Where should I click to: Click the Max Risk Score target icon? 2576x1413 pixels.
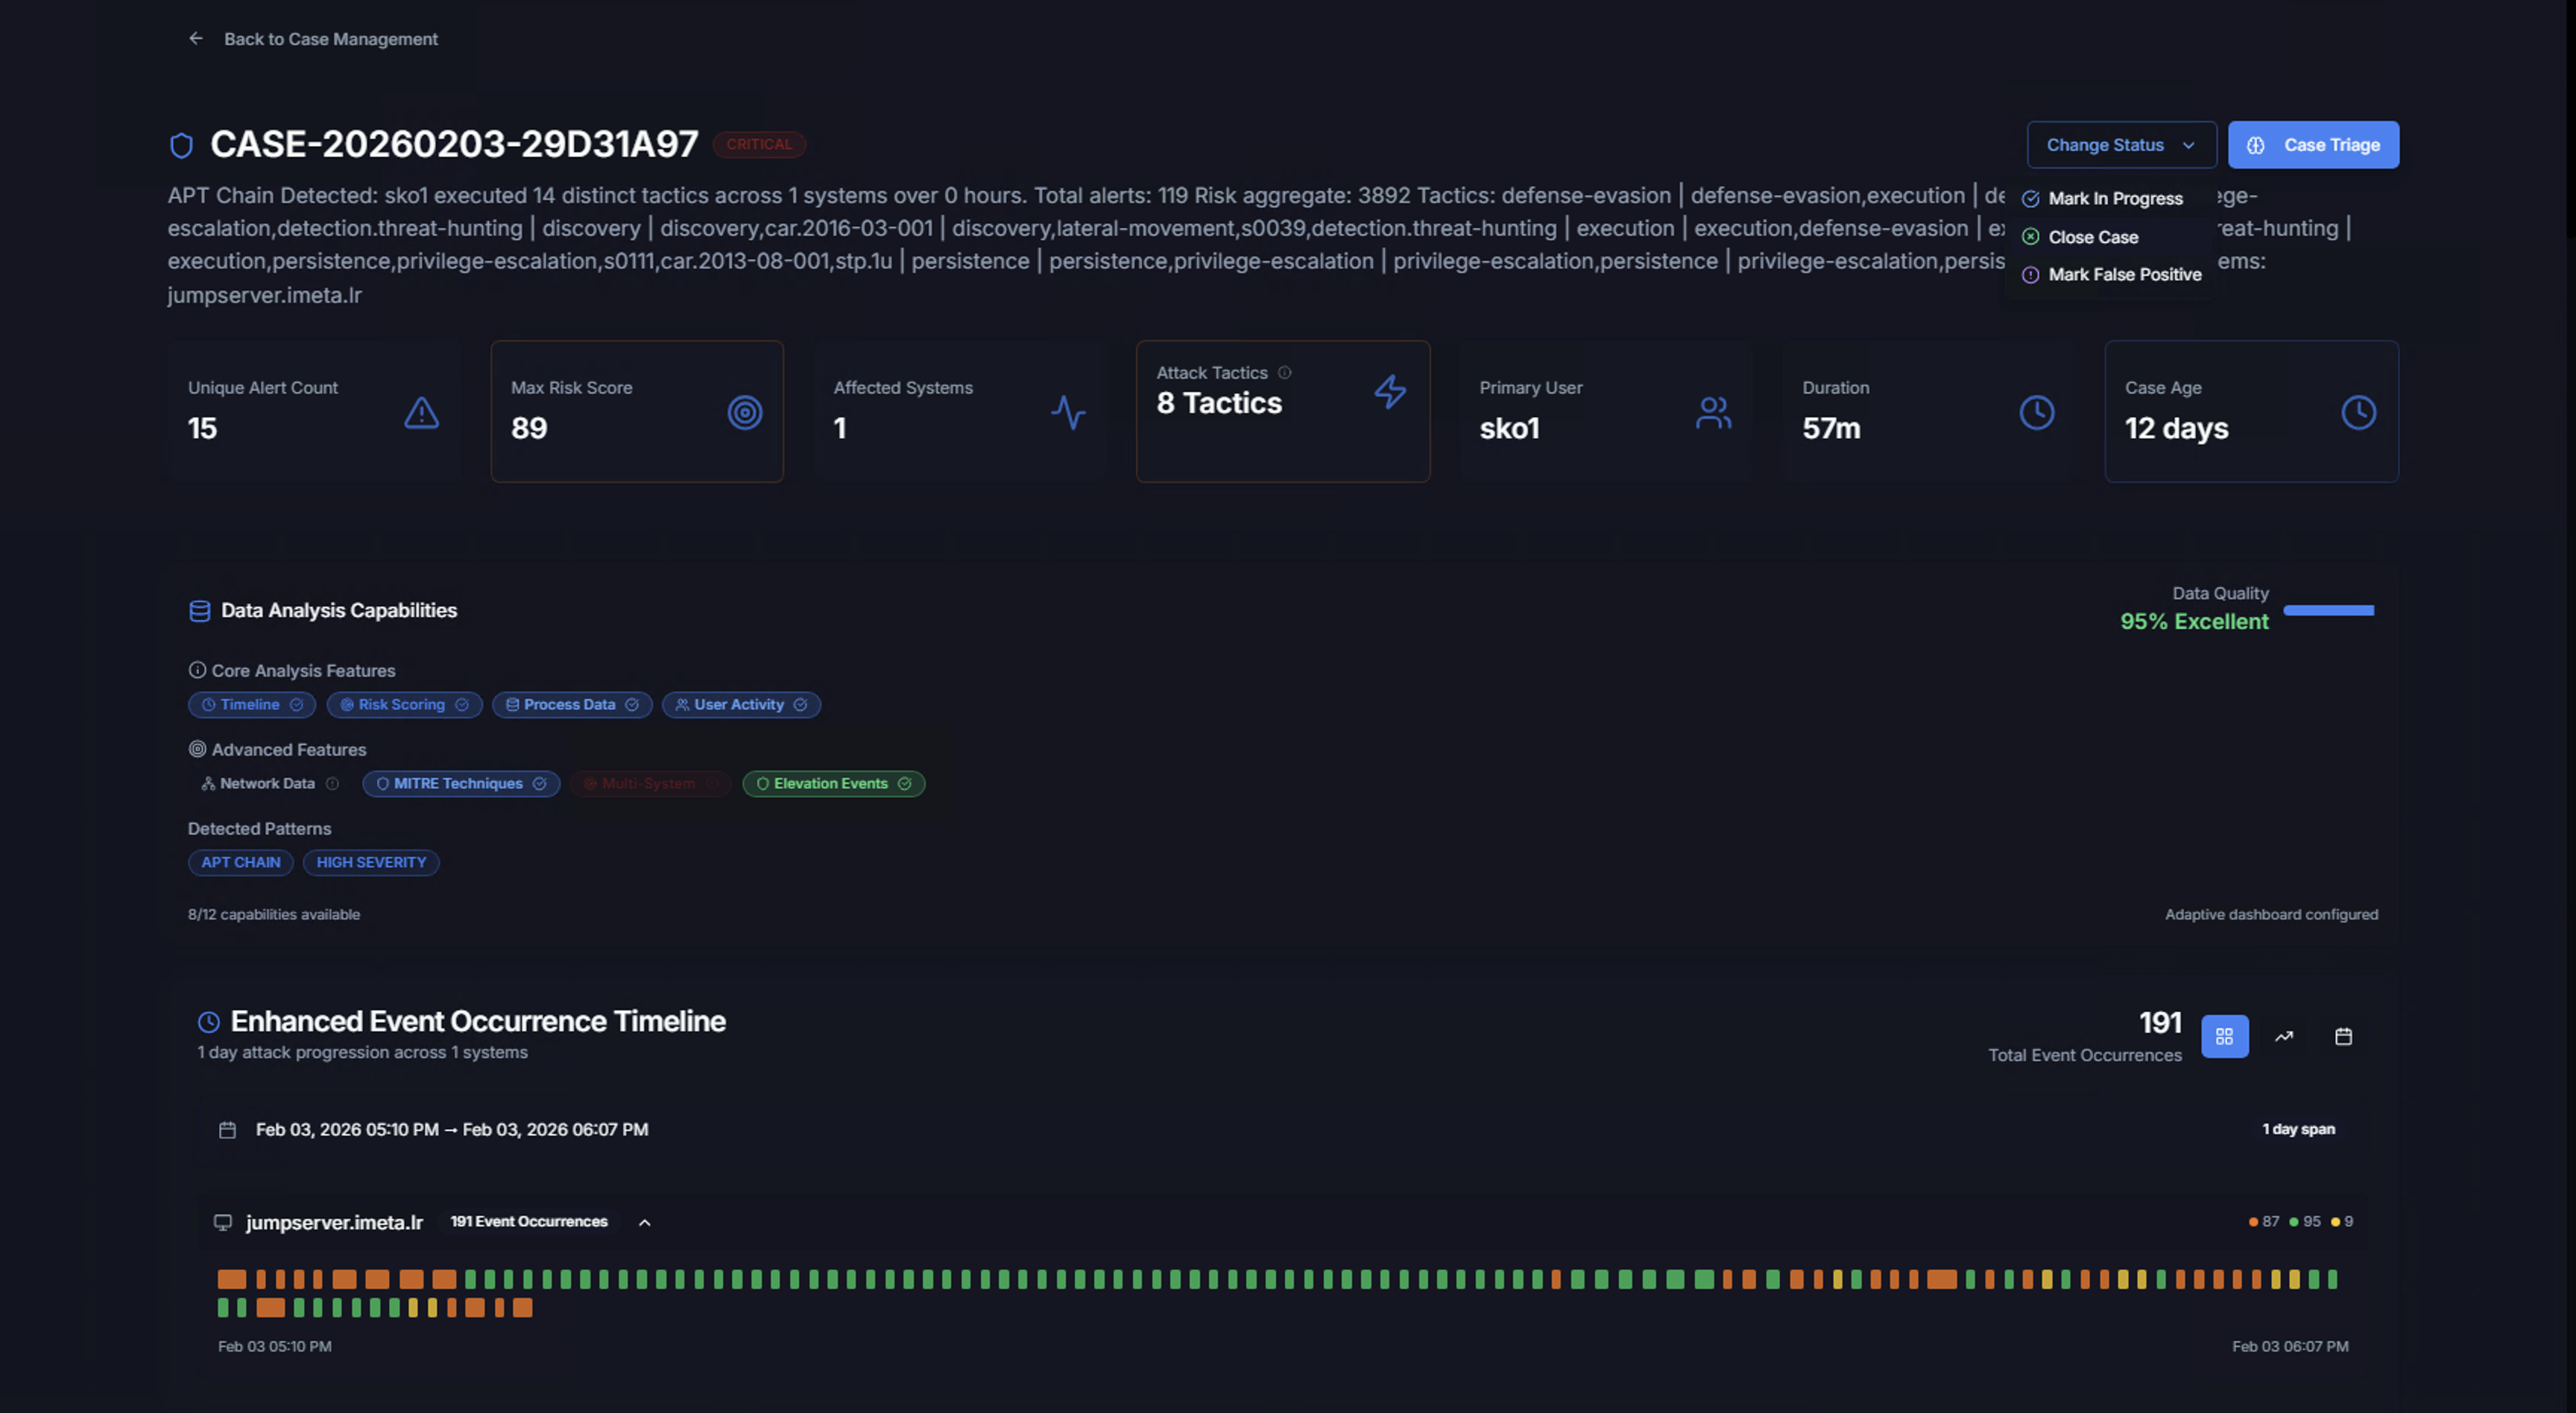(x=744, y=412)
